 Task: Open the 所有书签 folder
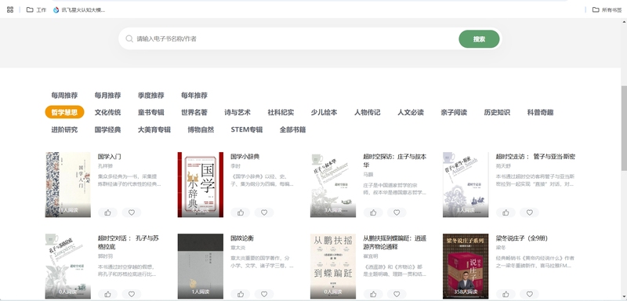(607, 9)
